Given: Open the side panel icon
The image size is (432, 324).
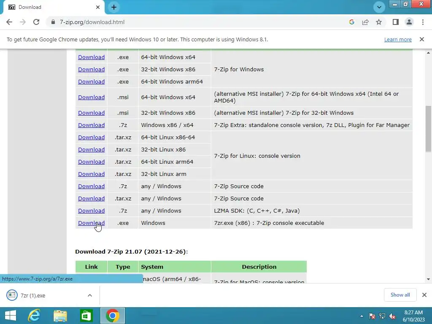Looking at the screenshot, I should [396, 22].
